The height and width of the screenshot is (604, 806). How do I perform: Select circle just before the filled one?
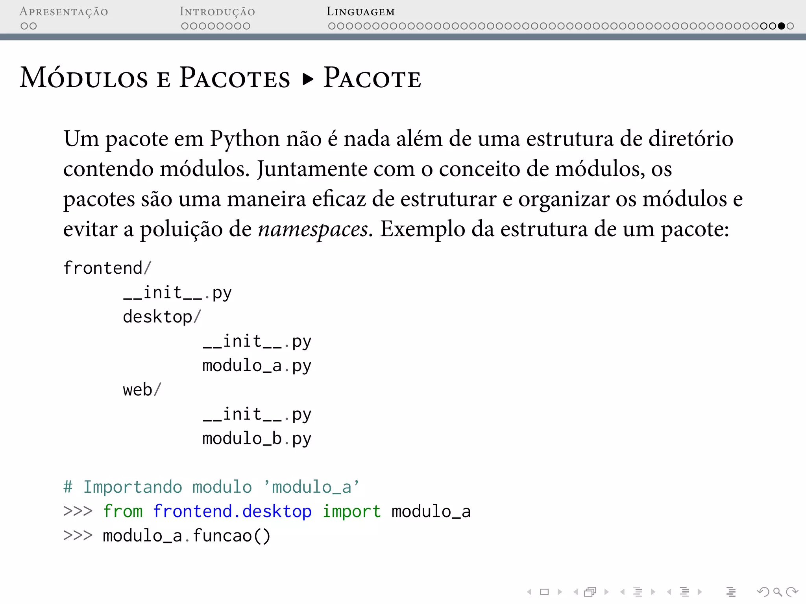(x=773, y=26)
